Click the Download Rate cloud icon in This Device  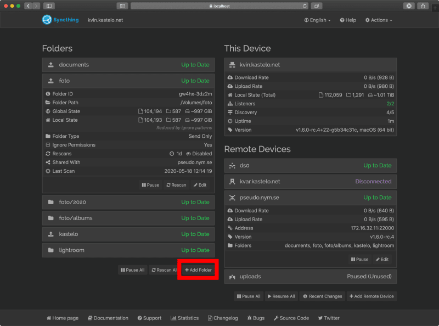coord(230,77)
